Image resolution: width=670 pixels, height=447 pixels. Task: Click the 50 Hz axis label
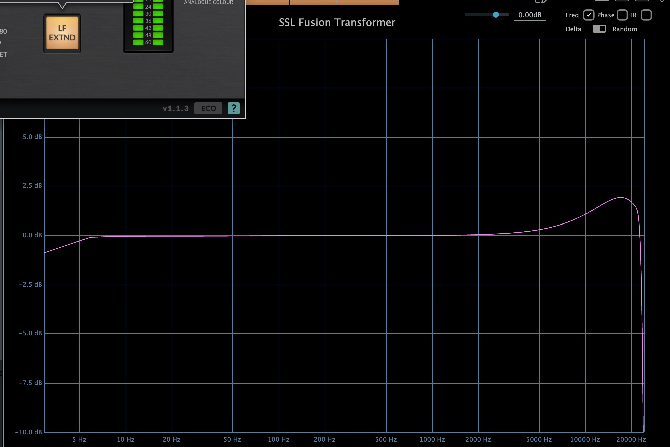coord(232,439)
